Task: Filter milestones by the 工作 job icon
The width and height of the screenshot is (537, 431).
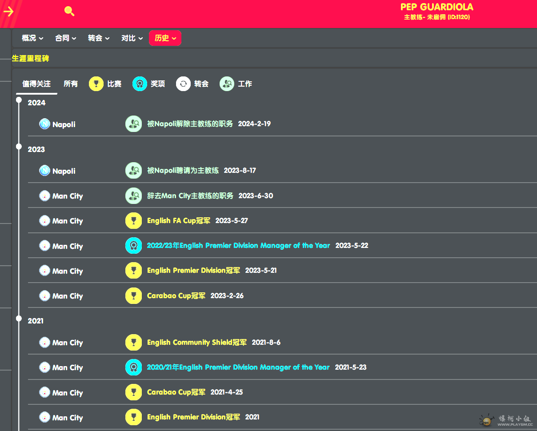Action: 227,84
